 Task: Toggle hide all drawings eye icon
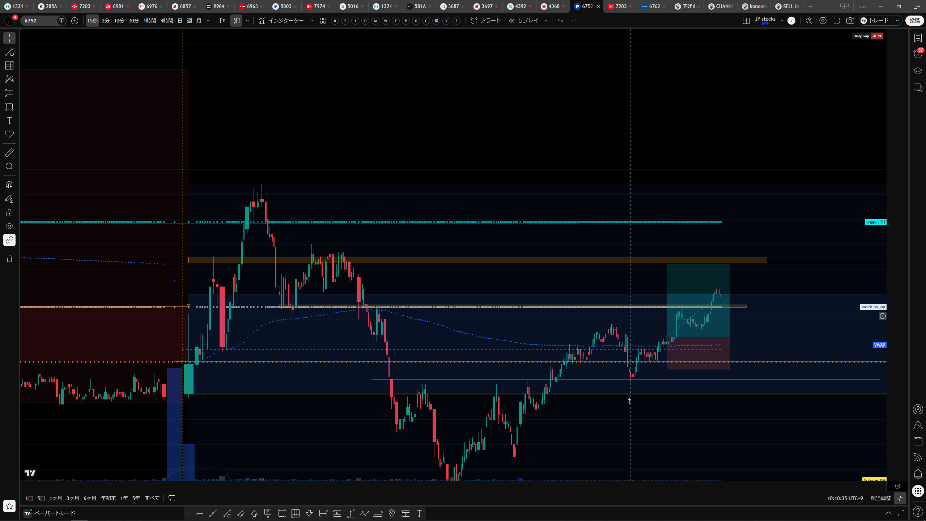pyautogui.click(x=9, y=226)
